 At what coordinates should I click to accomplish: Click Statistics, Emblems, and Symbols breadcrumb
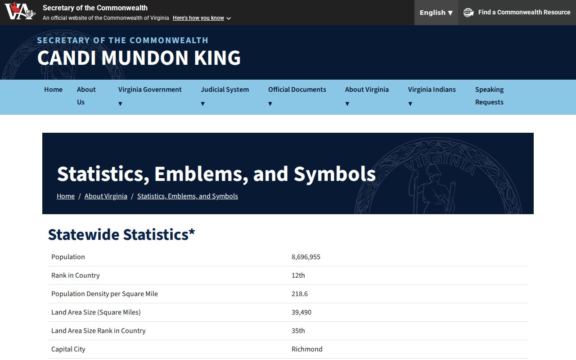coord(188,196)
